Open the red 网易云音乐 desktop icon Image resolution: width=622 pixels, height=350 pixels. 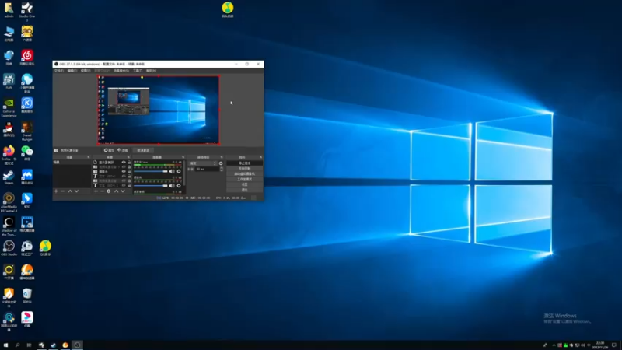(x=27, y=58)
